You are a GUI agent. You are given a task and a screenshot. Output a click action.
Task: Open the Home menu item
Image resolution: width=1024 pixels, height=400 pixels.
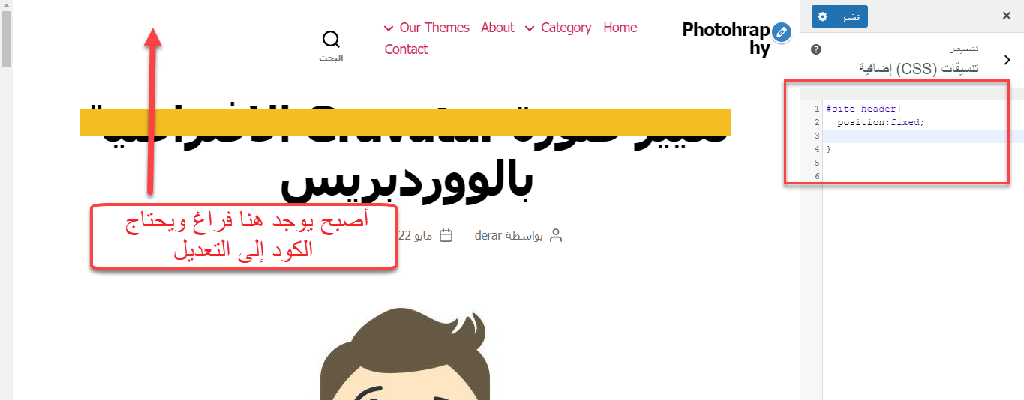coord(620,28)
